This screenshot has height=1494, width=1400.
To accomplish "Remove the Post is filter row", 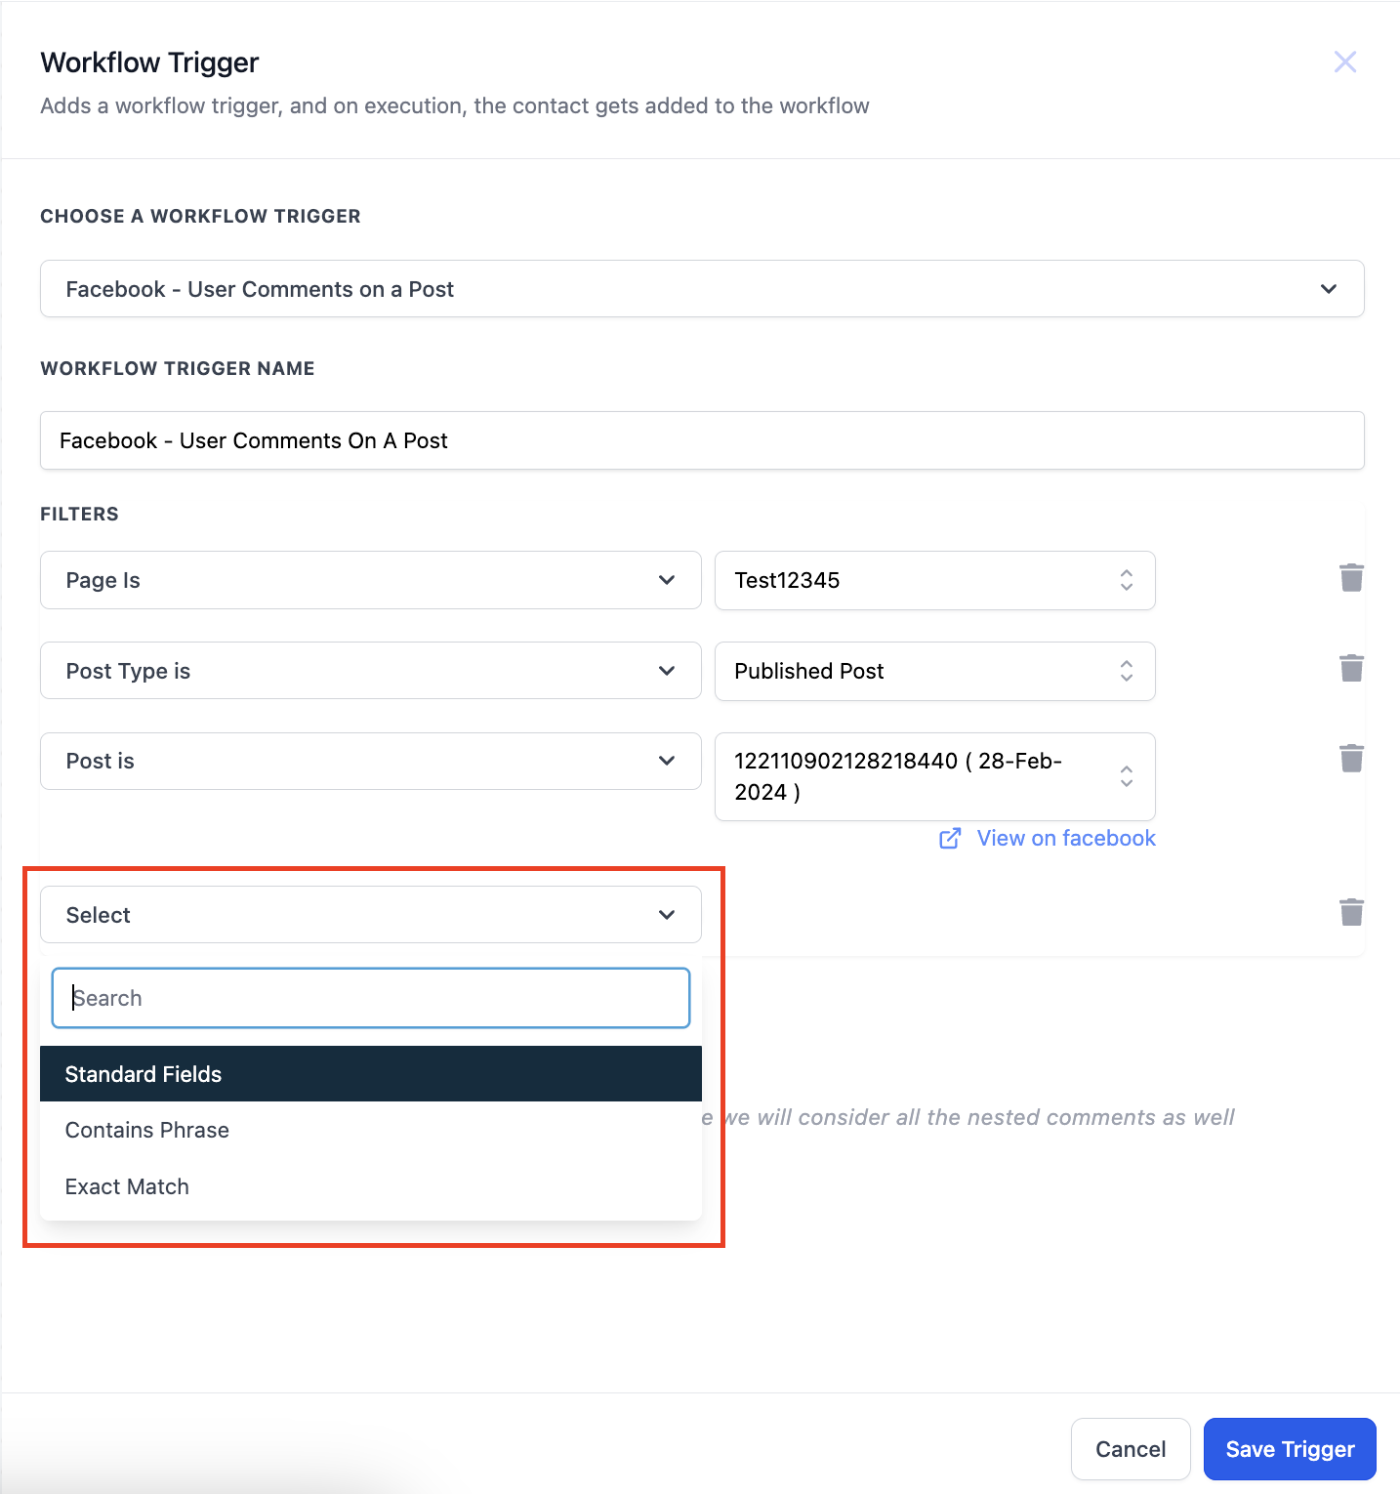I will [x=1351, y=759].
